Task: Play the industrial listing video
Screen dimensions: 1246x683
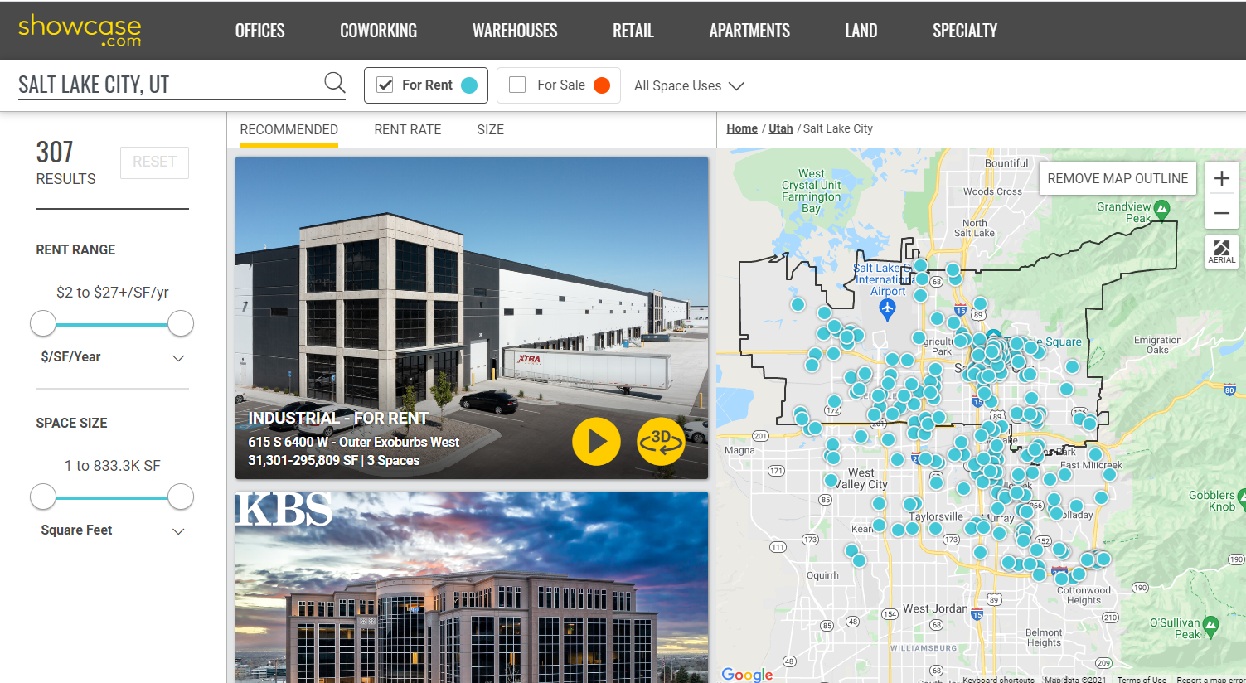Action: point(596,442)
